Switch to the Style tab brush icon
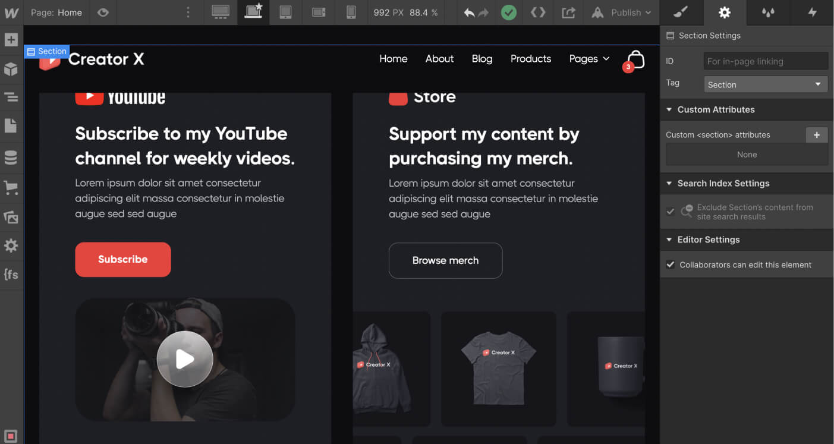Screen dimensions: 834x444 [681, 12]
